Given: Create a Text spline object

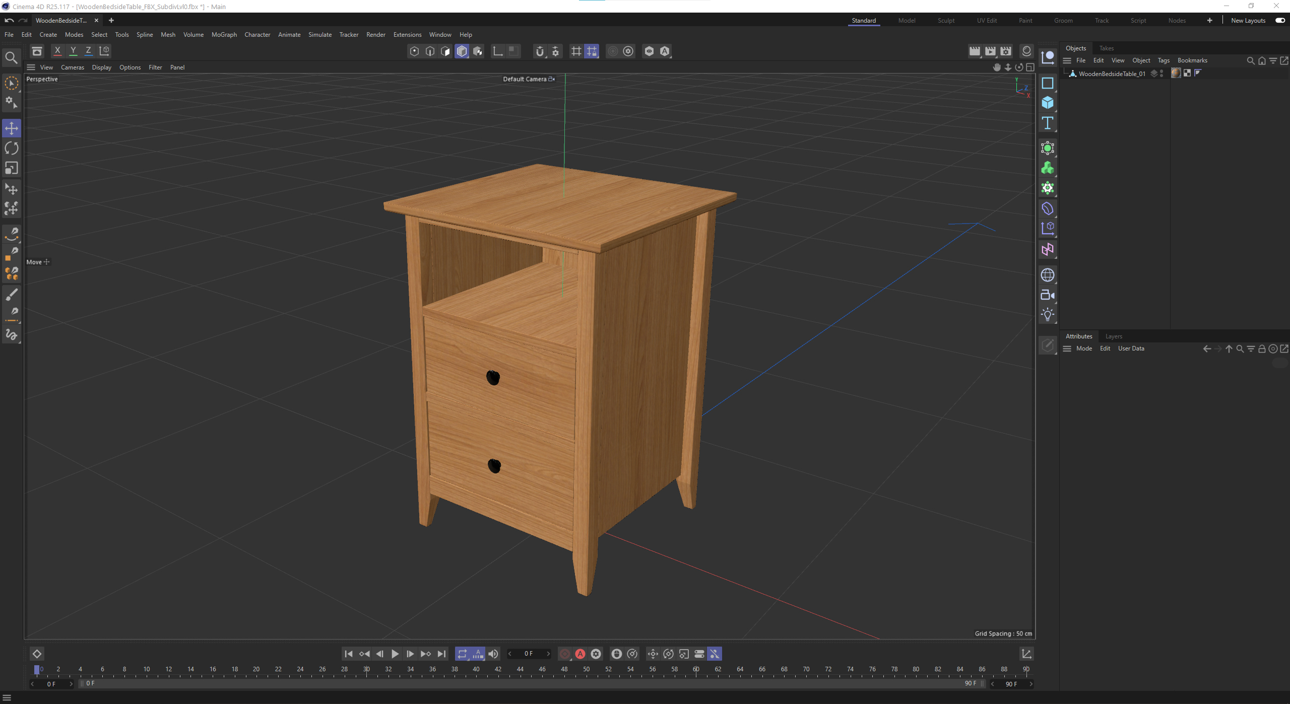Looking at the screenshot, I should (x=1048, y=123).
